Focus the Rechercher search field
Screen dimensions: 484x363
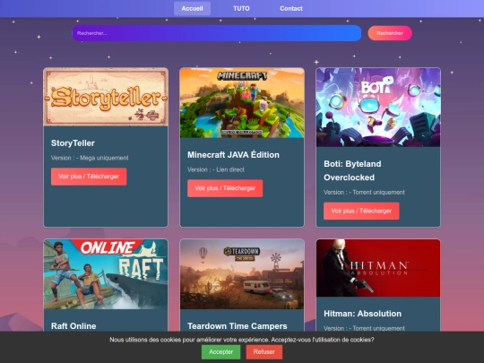217,33
